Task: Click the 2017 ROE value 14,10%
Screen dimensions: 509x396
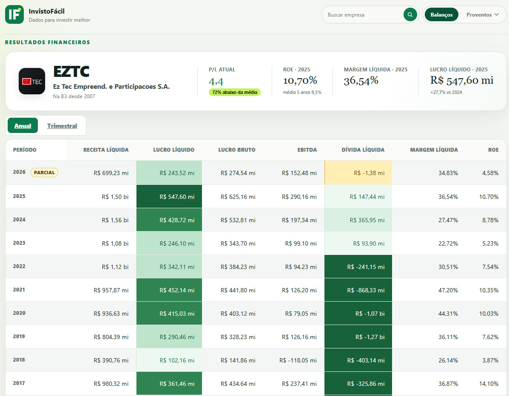Action: [489, 384]
